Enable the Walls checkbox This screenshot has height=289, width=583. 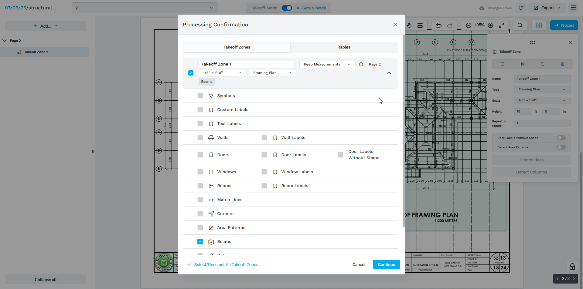click(x=200, y=138)
